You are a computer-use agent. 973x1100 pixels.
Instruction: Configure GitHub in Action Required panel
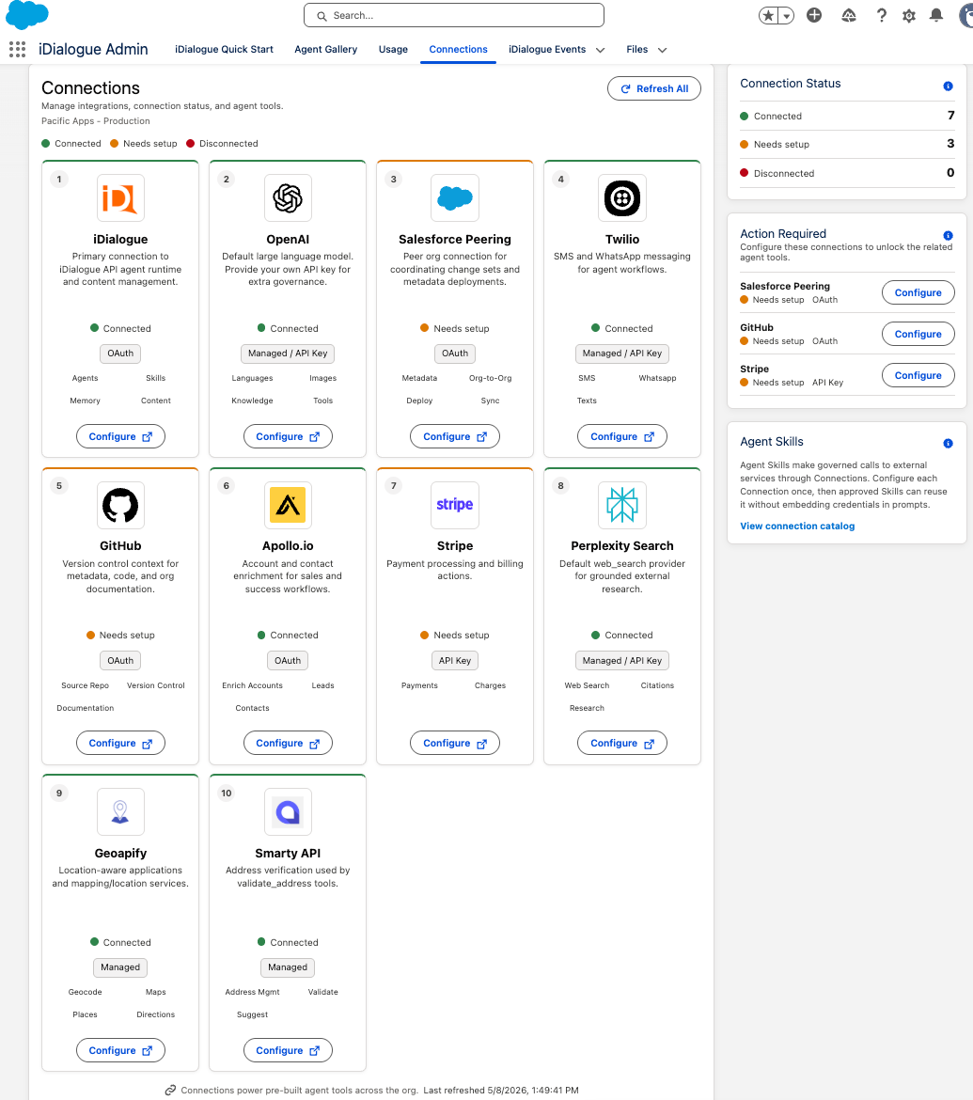pos(918,334)
